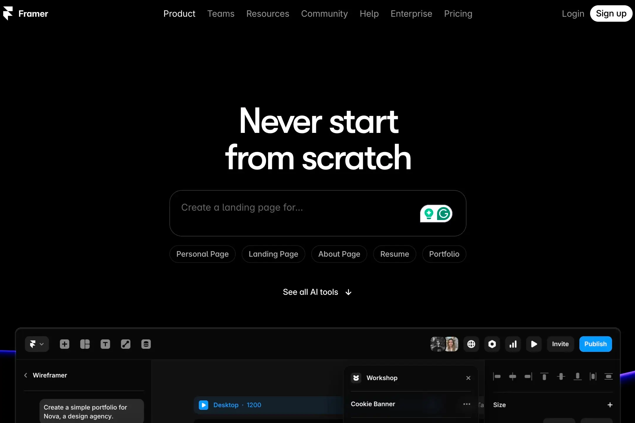Open the Resources menu

[268, 13]
